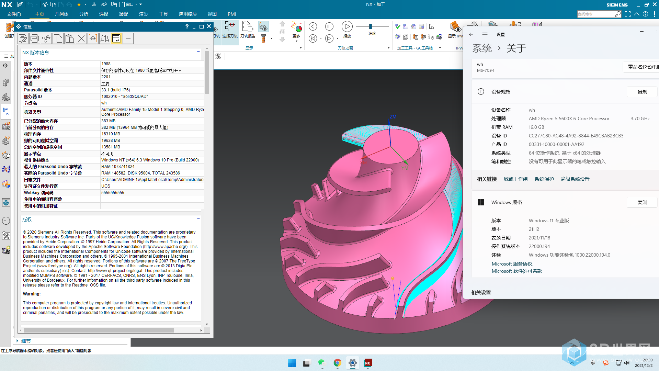Viewport: 659px width, 371px height.
Task: Adjust the animation speed slider handle
Action: [x=371, y=26]
